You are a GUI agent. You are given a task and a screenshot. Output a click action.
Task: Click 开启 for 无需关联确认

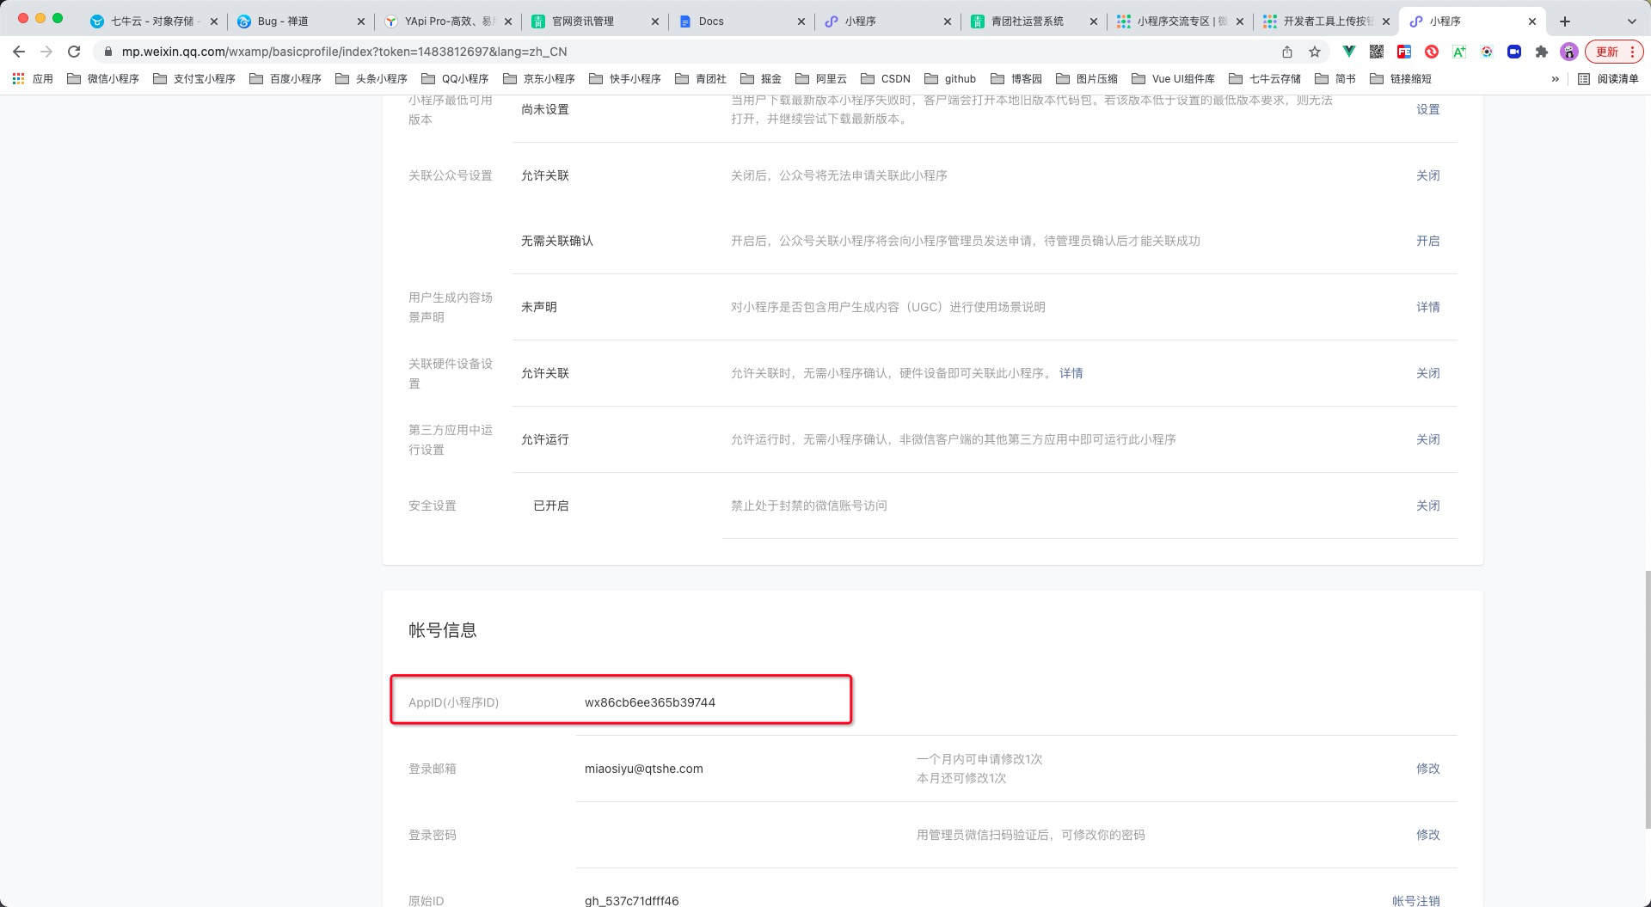(x=1427, y=241)
